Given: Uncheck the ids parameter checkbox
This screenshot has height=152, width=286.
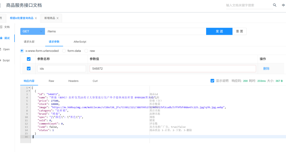Looking at the screenshot, I should click(28, 69).
